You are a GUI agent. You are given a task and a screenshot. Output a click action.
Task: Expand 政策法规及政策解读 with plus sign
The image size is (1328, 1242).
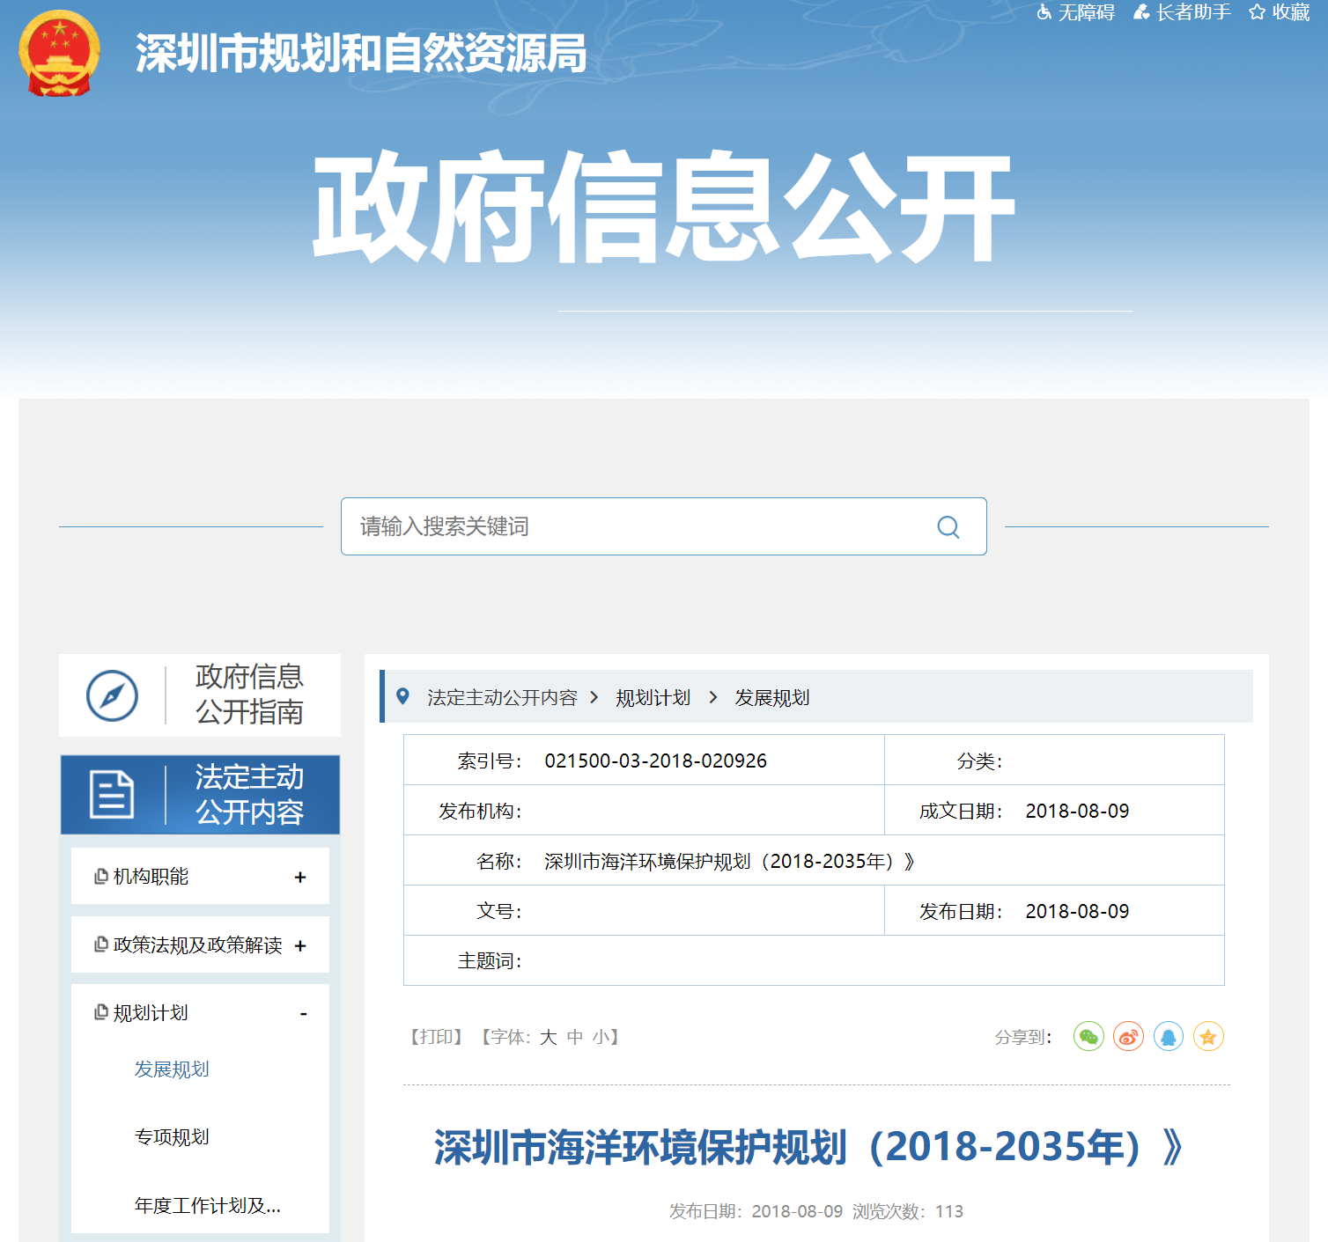click(300, 945)
